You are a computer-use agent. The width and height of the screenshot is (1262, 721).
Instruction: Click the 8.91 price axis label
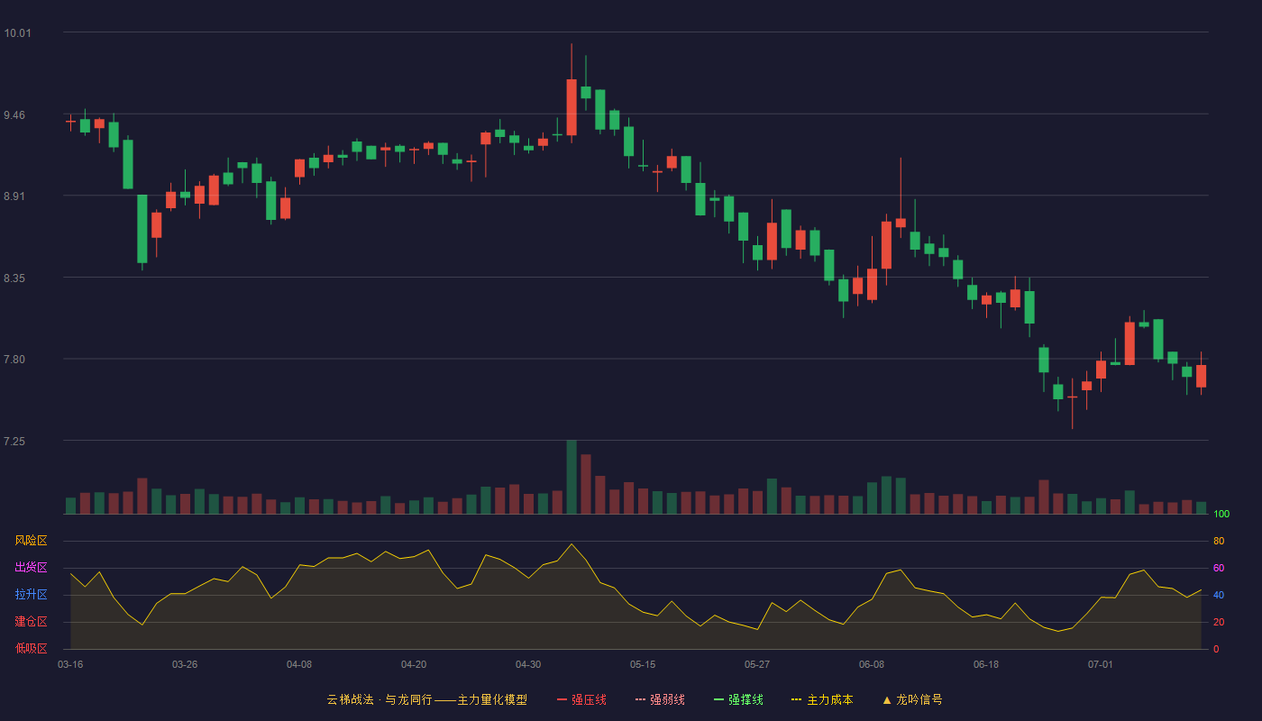coord(14,196)
